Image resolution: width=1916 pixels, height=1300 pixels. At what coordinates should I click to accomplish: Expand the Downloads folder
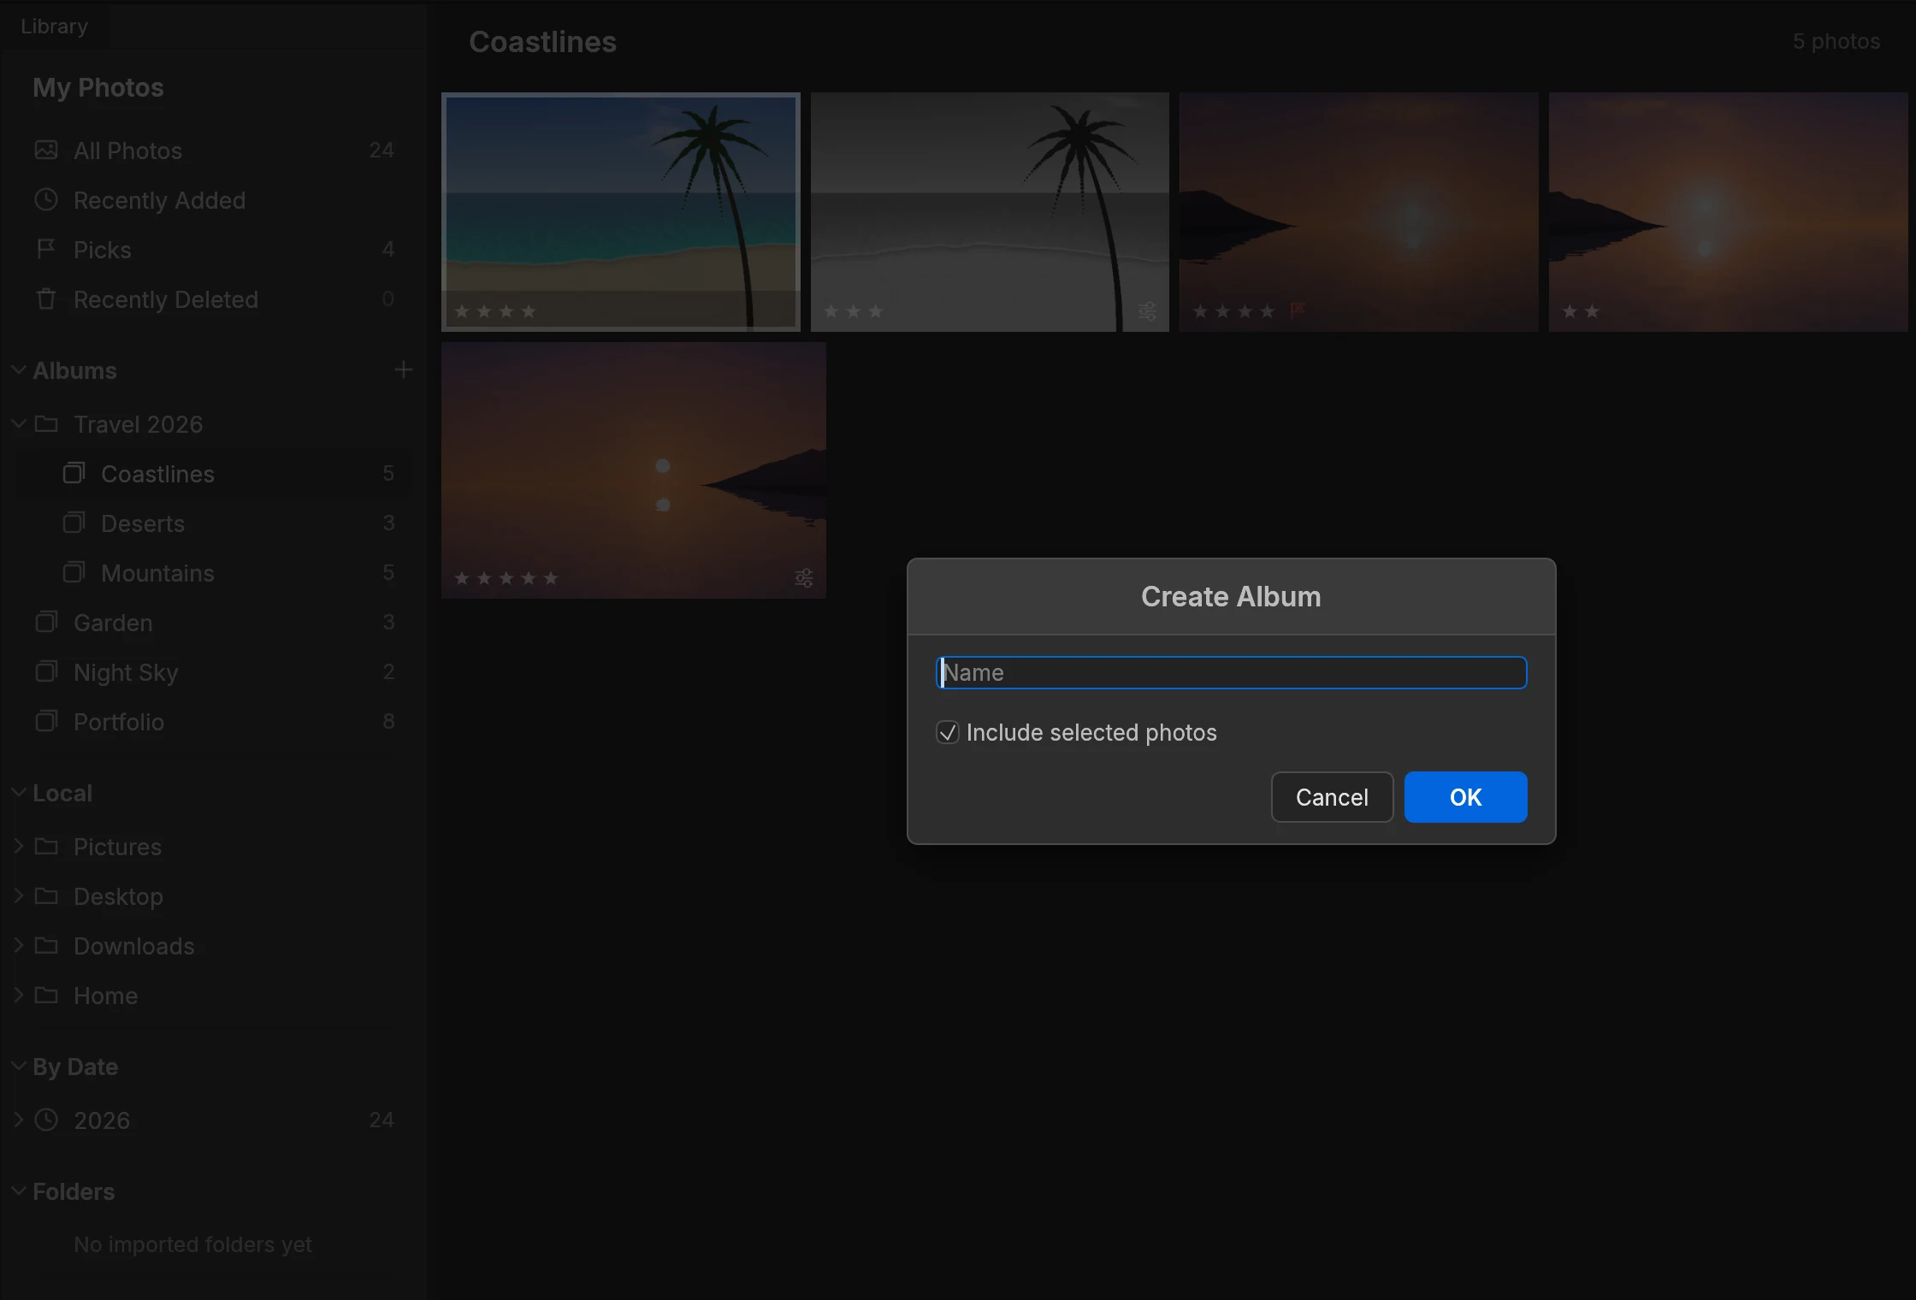[x=18, y=946]
